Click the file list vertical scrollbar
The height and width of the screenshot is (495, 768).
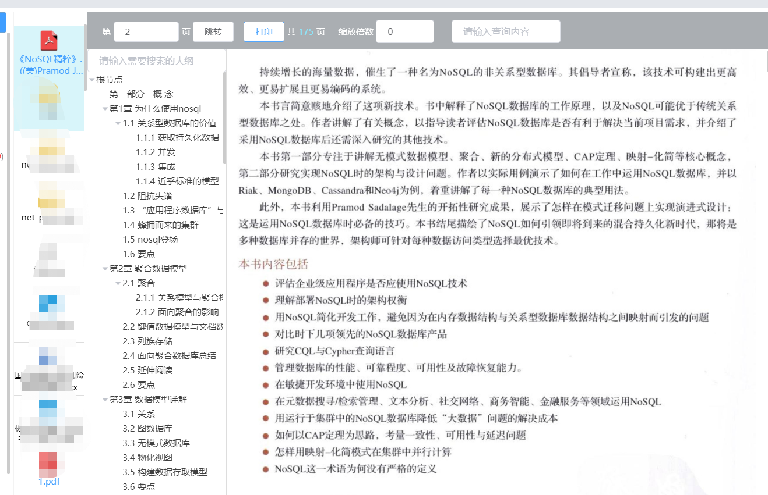pyautogui.click(x=85, y=57)
